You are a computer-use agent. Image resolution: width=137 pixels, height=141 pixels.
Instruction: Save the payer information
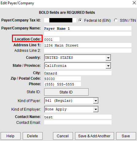click(126, 136)
